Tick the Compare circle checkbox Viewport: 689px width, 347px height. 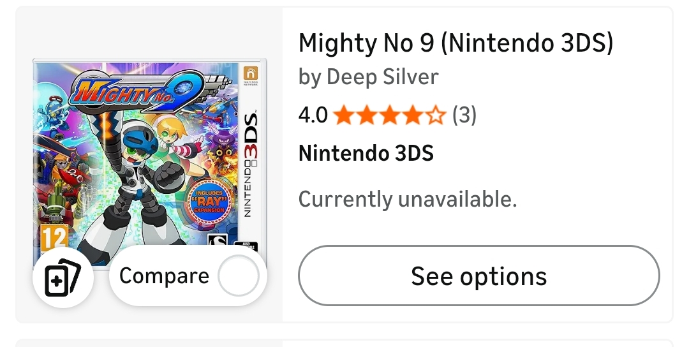[238, 277]
